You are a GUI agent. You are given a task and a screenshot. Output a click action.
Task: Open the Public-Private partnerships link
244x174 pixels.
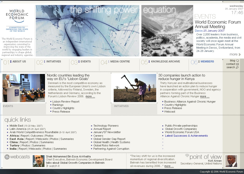(x=181, y=126)
